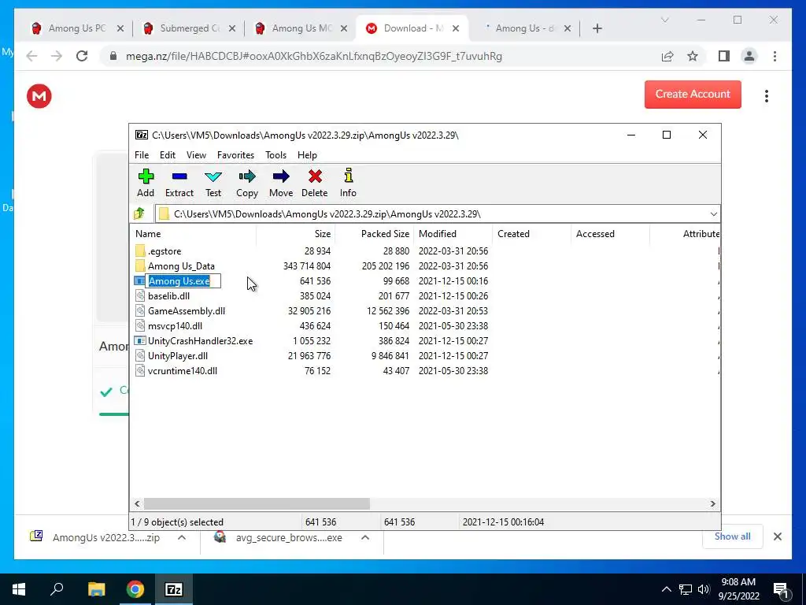This screenshot has height=605, width=806.
Task: Go up one folder level in 7-Zip
Action: coord(139,213)
